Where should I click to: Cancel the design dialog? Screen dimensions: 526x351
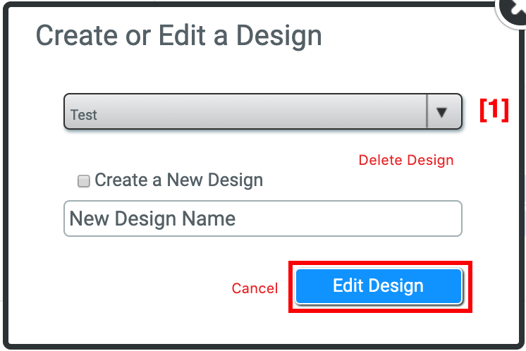pyautogui.click(x=255, y=288)
